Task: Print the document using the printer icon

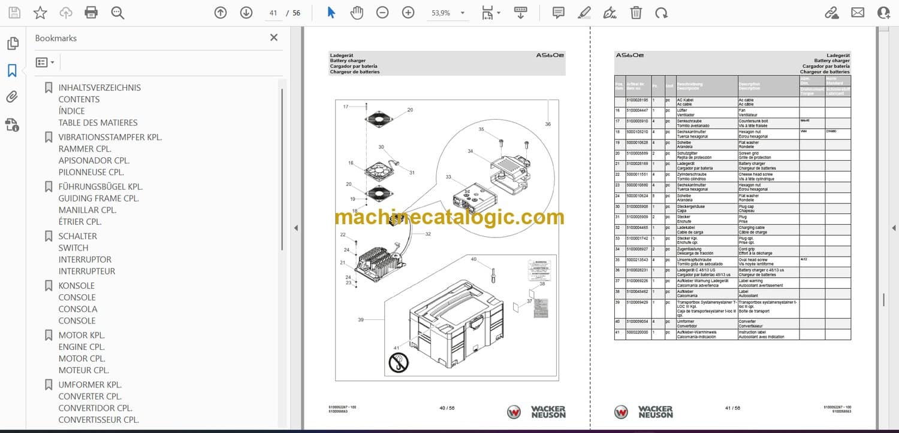Action: click(91, 13)
